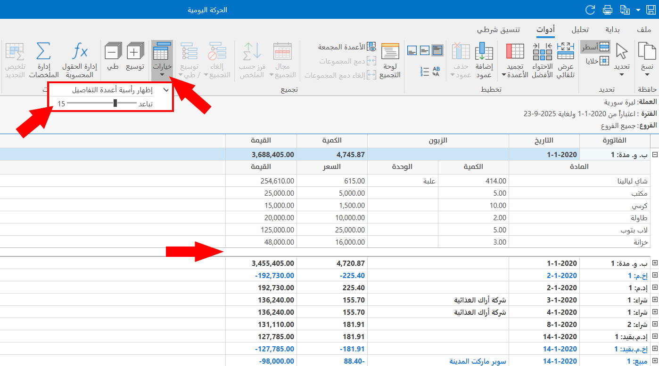The height and width of the screenshot is (366, 659).
Task: Click the الزبون column header
Action: pyautogui.click(x=438, y=141)
